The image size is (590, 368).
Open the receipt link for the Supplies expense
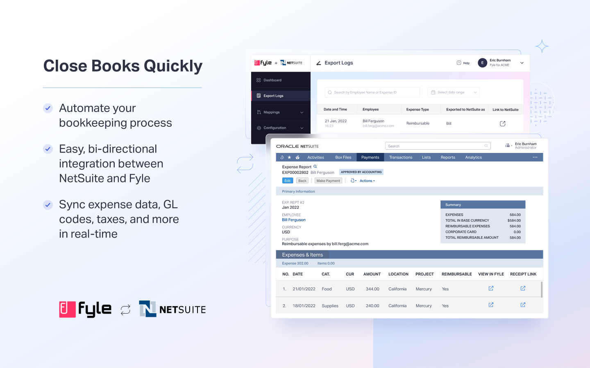coord(523,305)
